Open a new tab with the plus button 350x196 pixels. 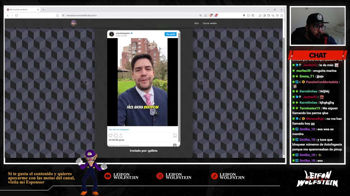pos(43,10)
